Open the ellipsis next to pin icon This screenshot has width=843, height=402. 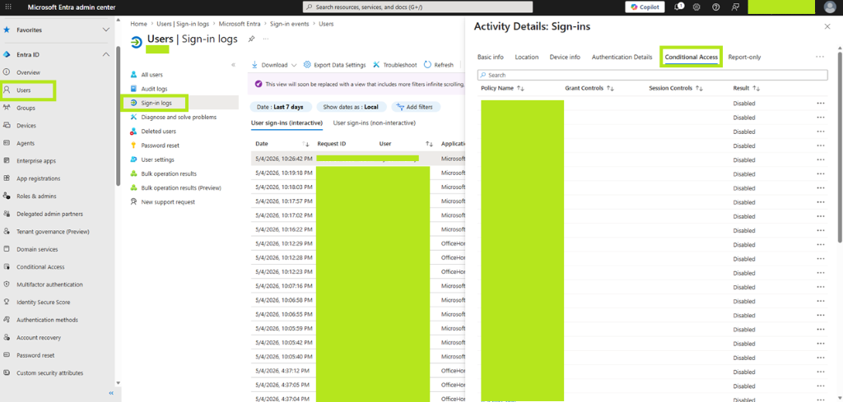coord(266,39)
